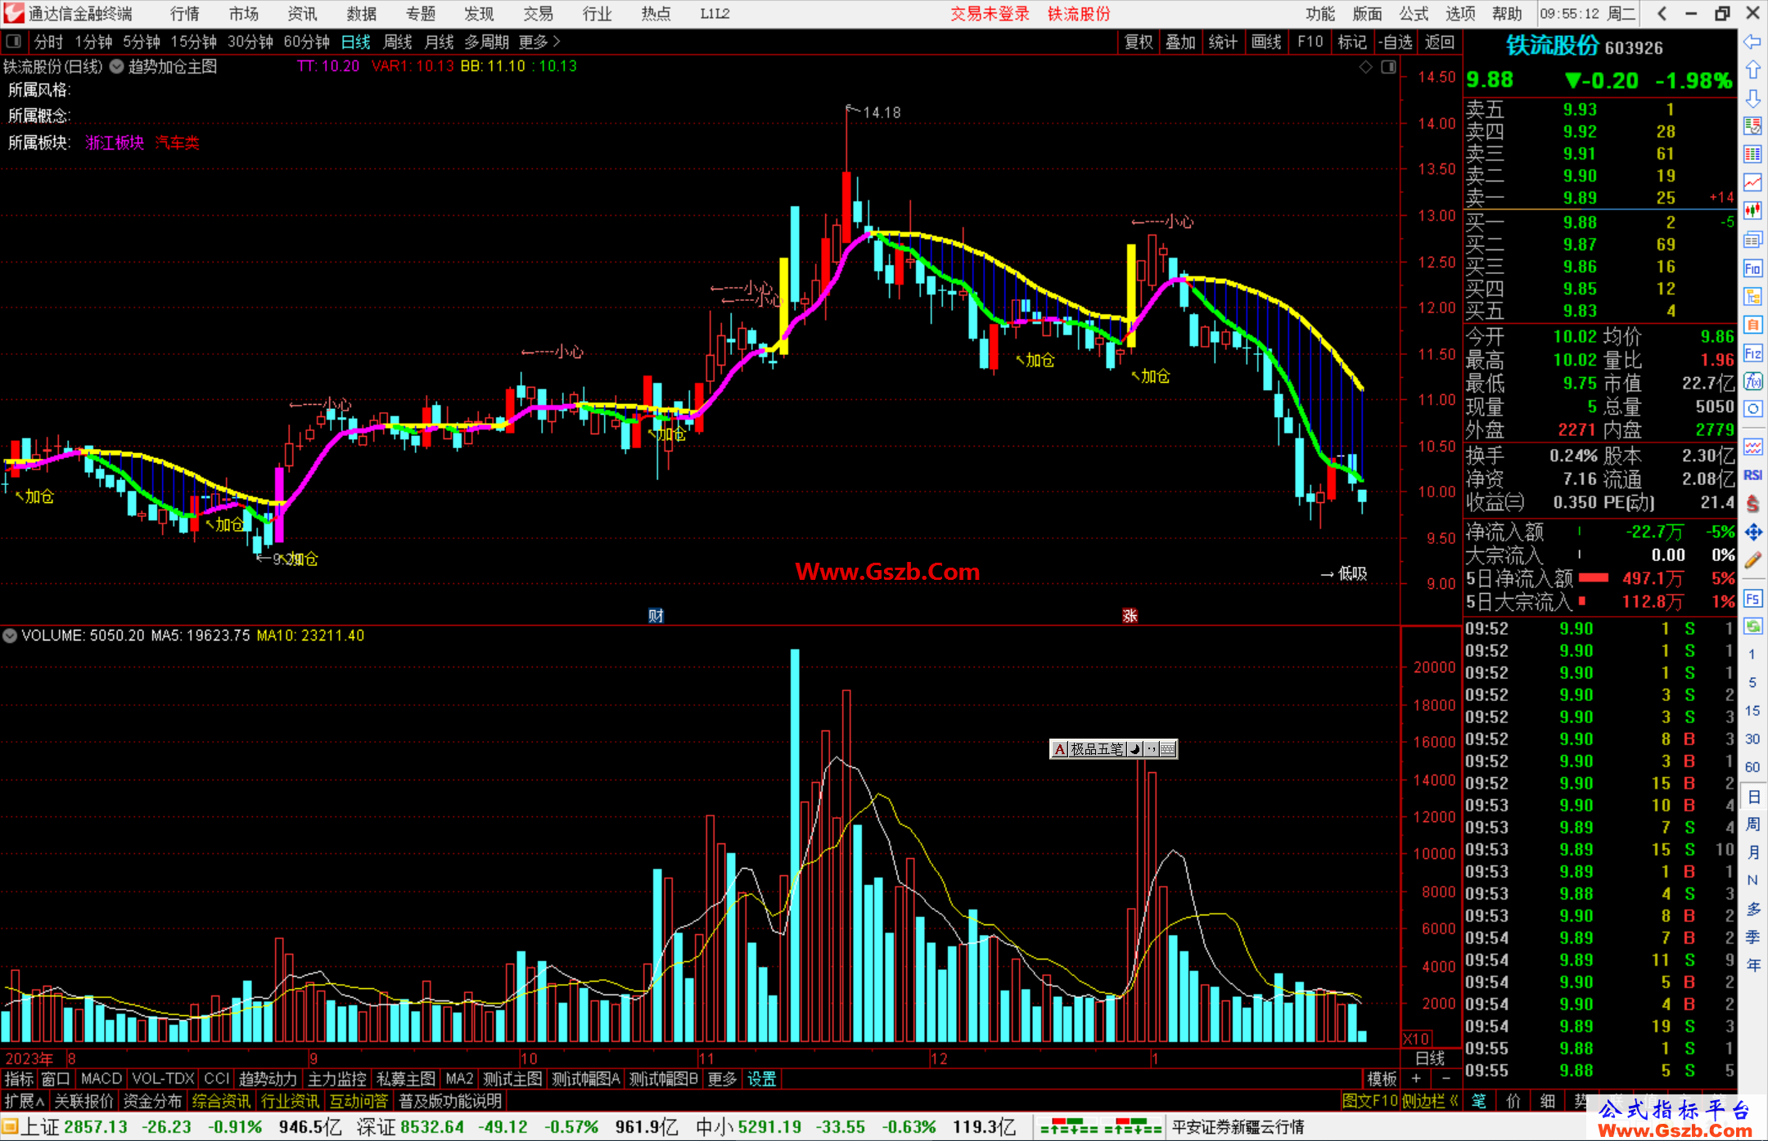Open the hierarchy tree icon in the sidebar
This screenshot has width=1768, height=1141.
pyautogui.click(x=1752, y=296)
